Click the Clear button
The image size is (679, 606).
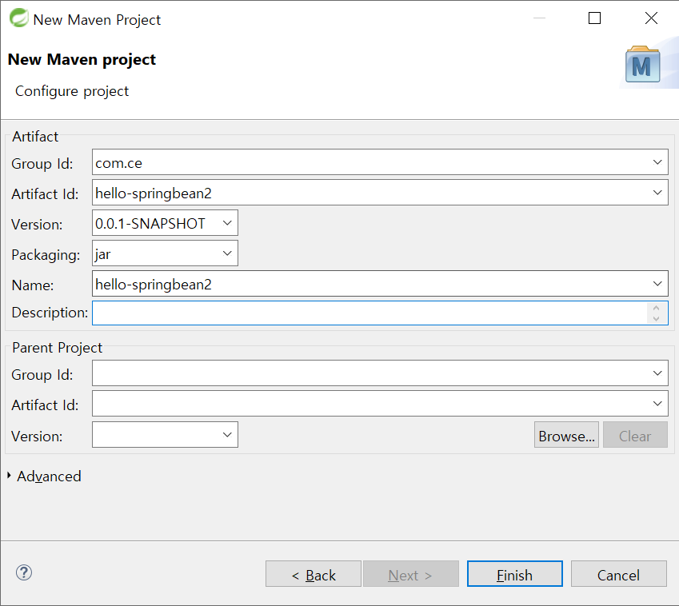point(635,435)
